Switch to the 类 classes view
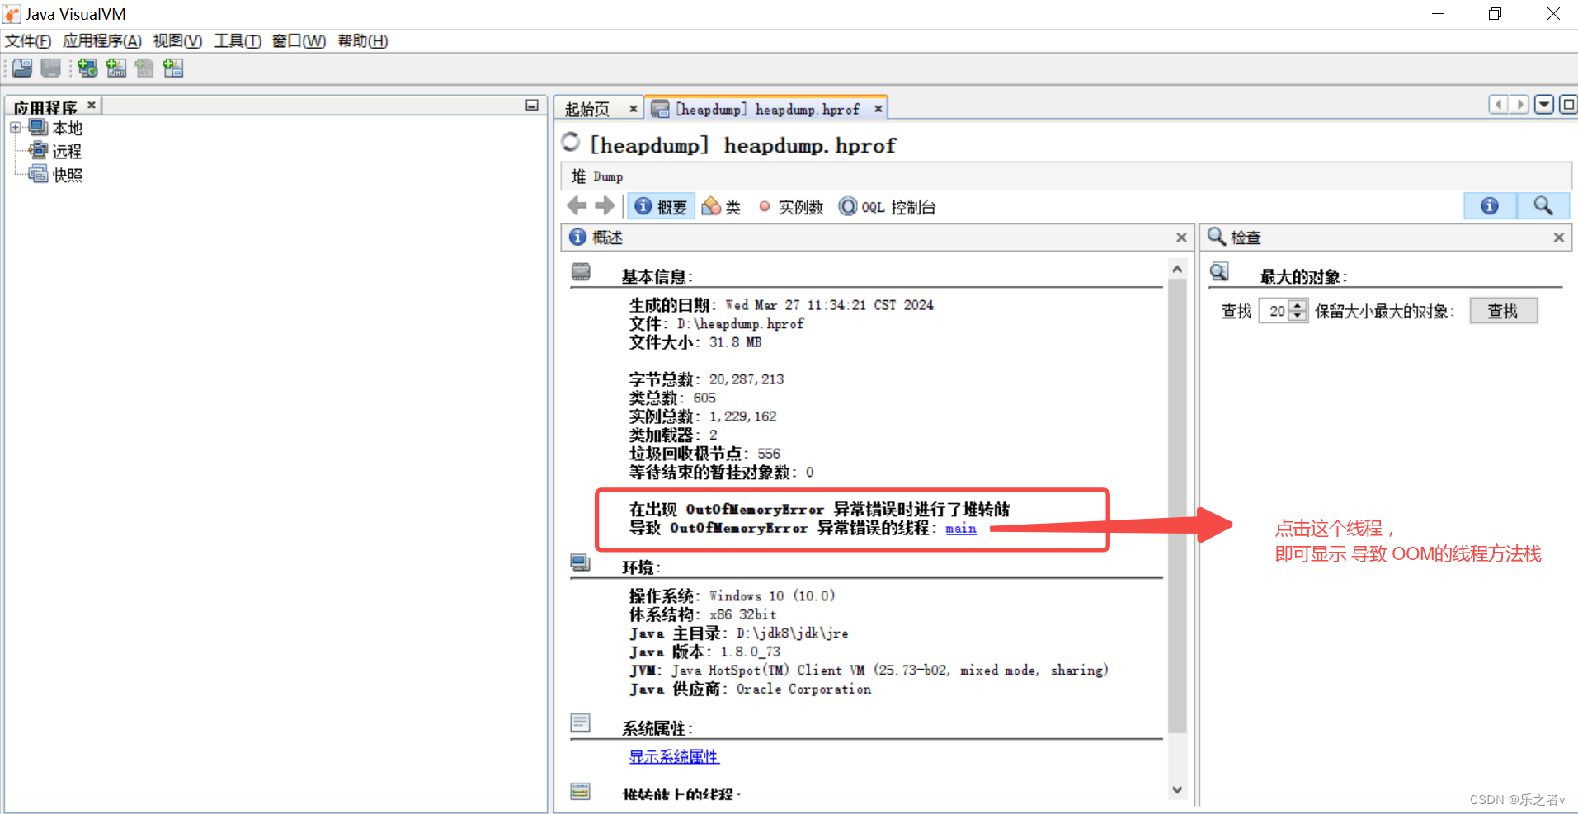 pyautogui.click(x=721, y=206)
